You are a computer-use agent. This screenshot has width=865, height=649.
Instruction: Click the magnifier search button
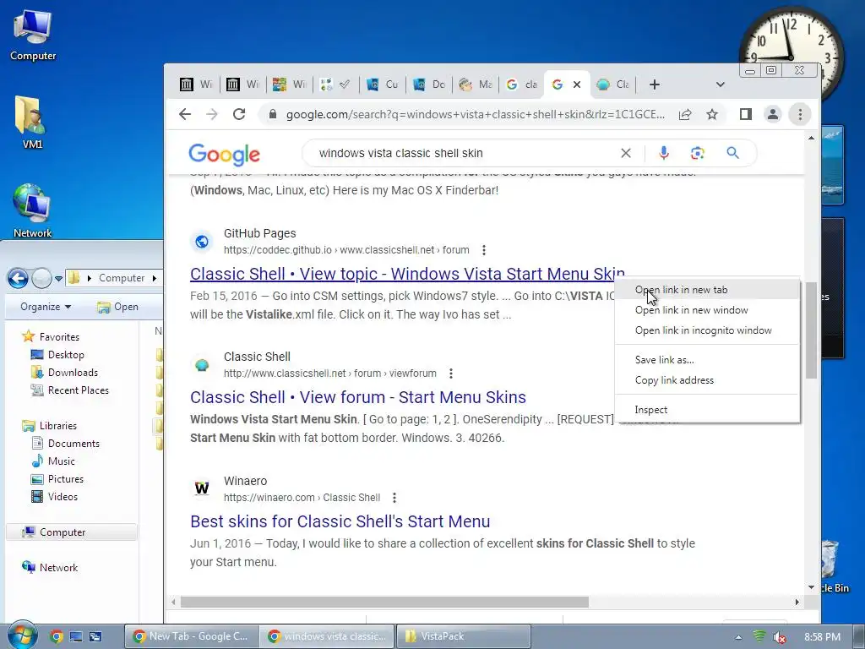click(732, 153)
